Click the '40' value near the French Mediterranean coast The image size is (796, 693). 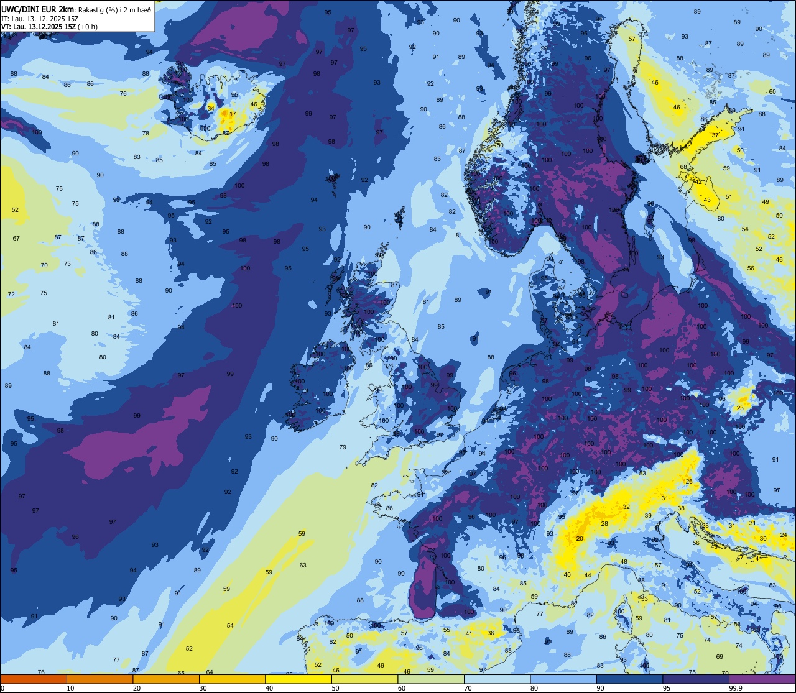[567, 575]
